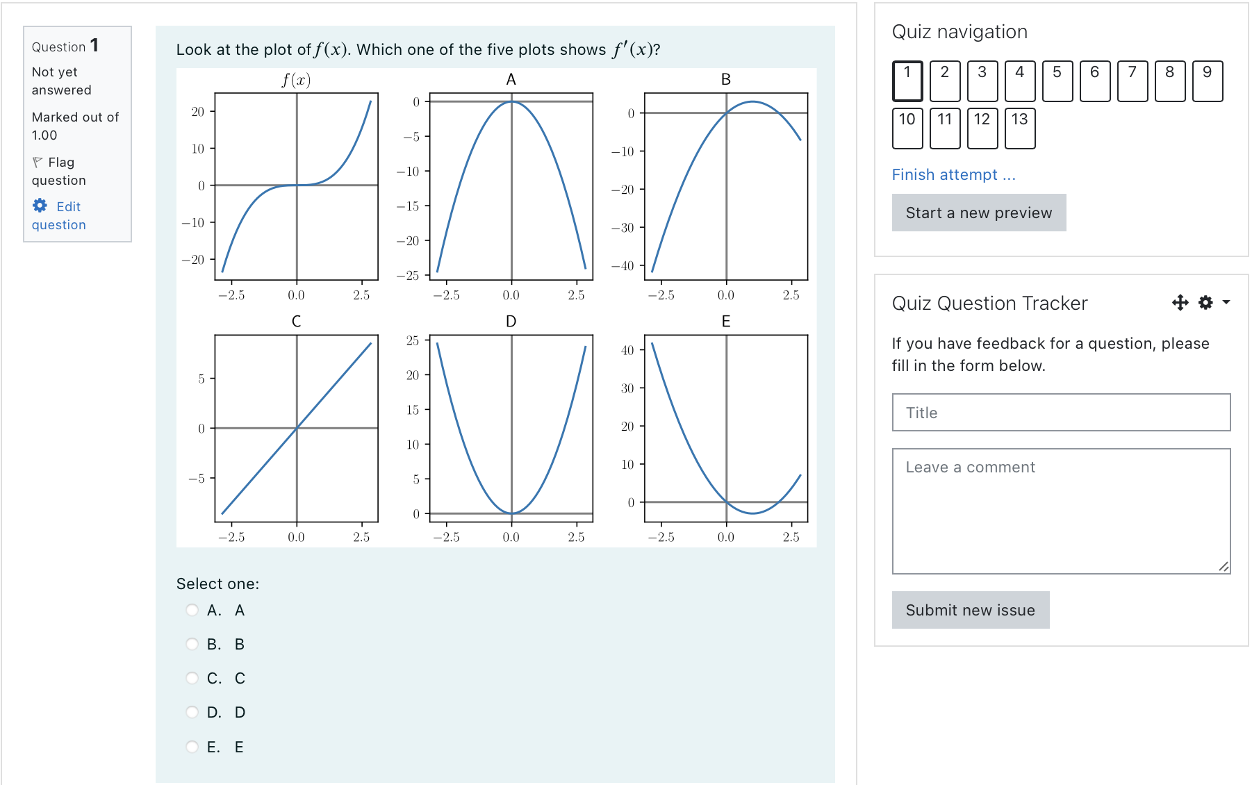Navigate to question 7 in quiz navigation
Screen dimensions: 1252x785
tap(1132, 81)
